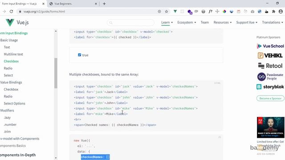
Task: Click the site lock icon in address bar
Action: 20,12
